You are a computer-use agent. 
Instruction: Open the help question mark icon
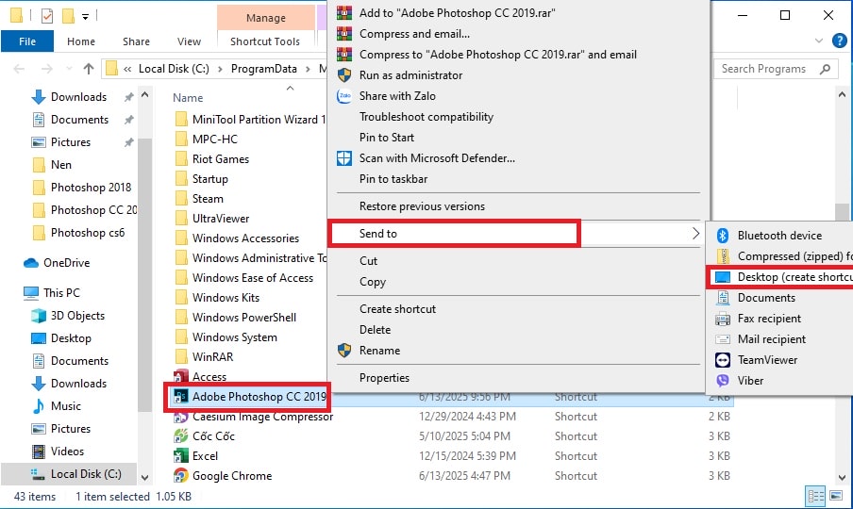click(840, 41)
